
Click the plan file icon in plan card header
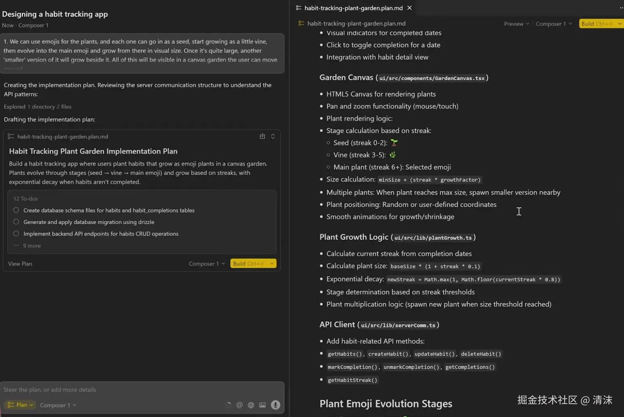click(x=11, y=136)
